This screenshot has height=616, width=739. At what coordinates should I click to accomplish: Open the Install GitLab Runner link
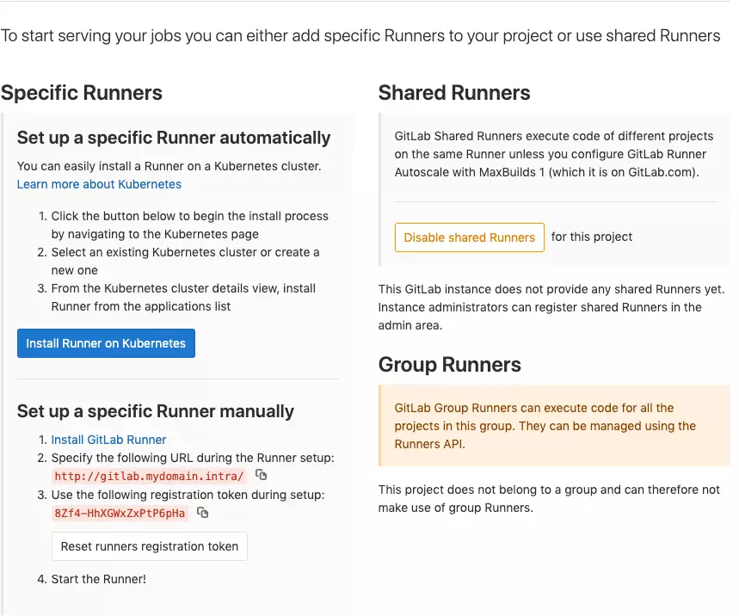pos(108,439)
